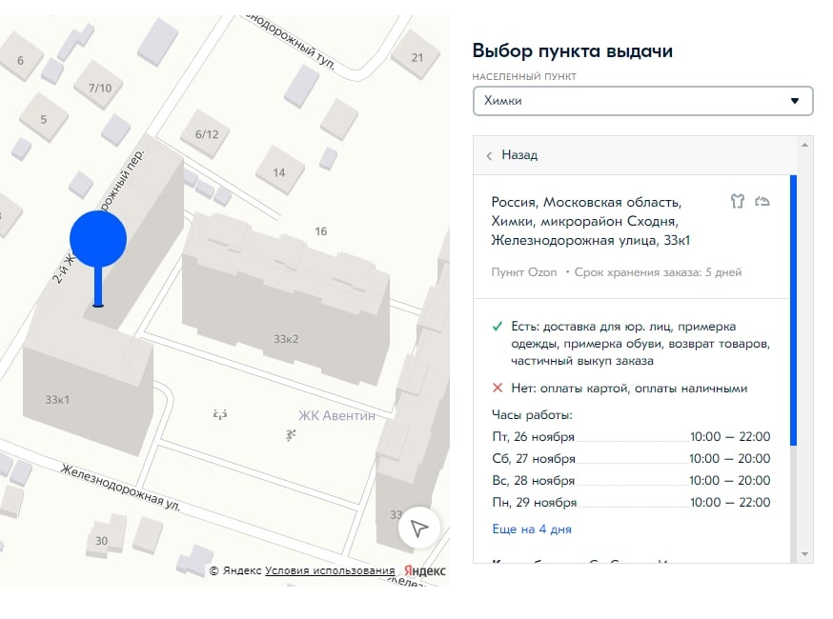Click the Пт, 26 ноября hours row

coord(631,437)
